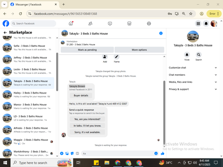The image size is (223, 167).
Task: Expand Media, files and links section
Action: [x=193, y=82]
